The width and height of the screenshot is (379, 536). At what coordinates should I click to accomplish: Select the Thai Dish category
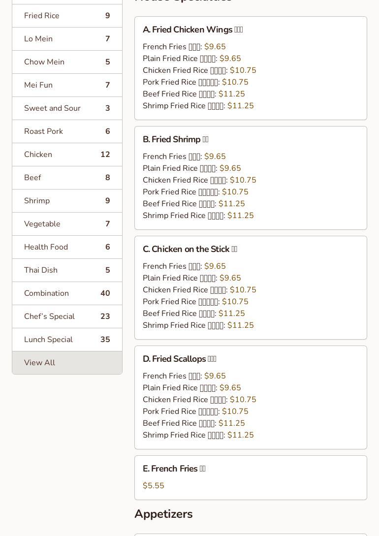(x=67, y=270)
